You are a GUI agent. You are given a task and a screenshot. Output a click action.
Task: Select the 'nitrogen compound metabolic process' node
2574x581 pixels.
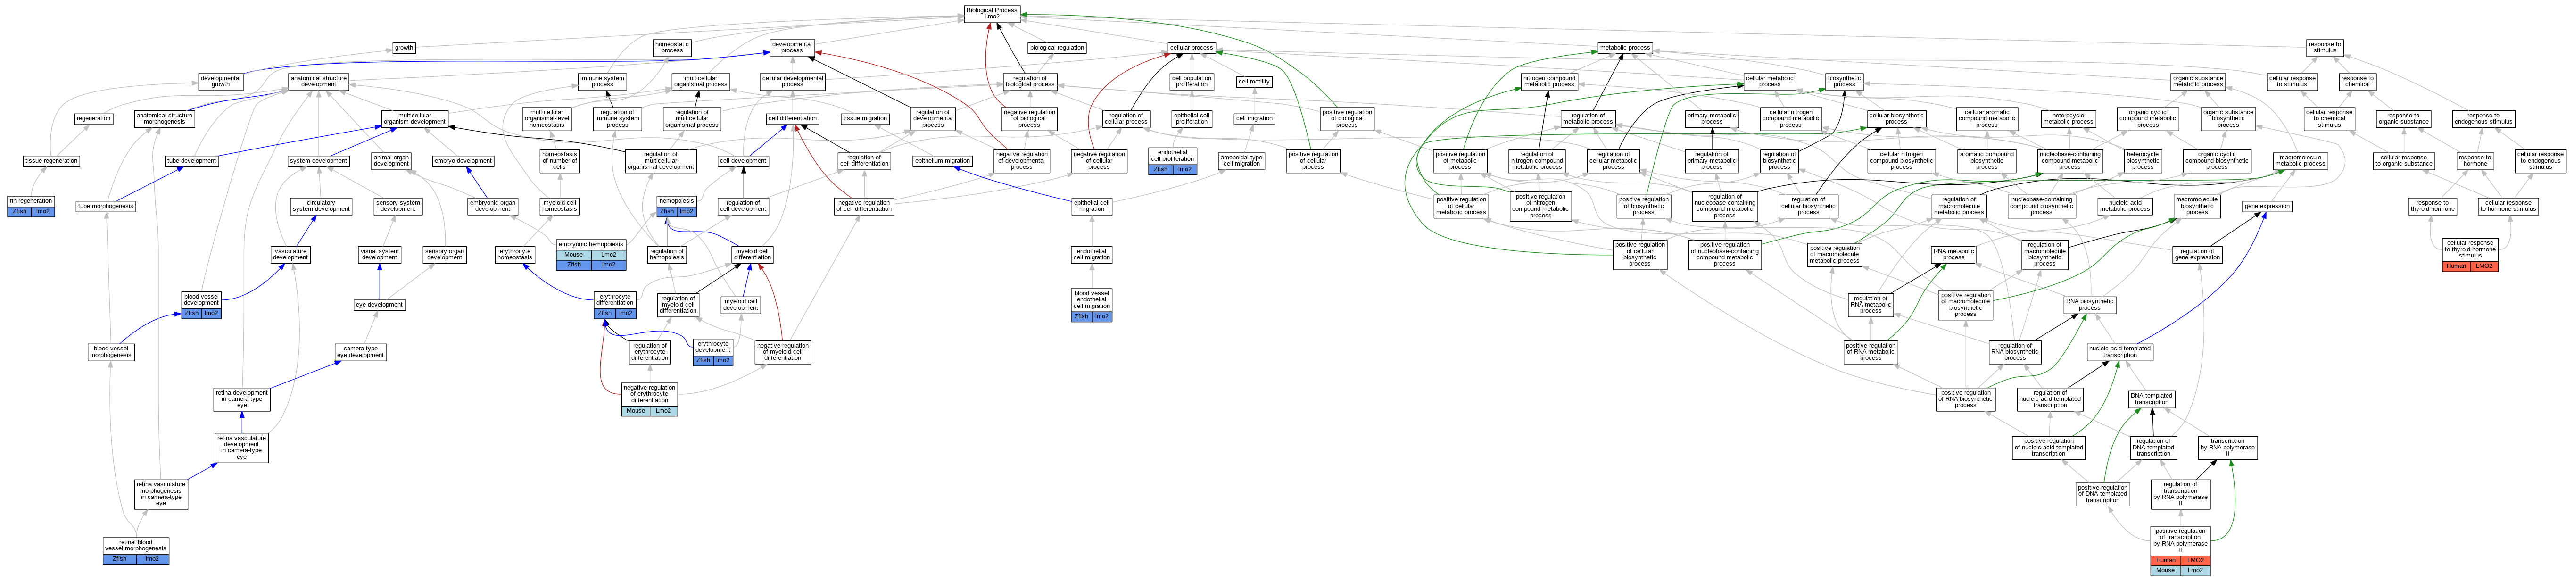(1550, 82)
